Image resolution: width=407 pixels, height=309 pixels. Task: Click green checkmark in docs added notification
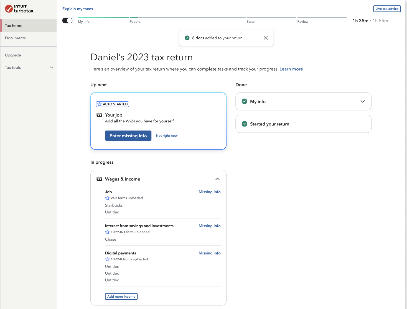point(187,38)
